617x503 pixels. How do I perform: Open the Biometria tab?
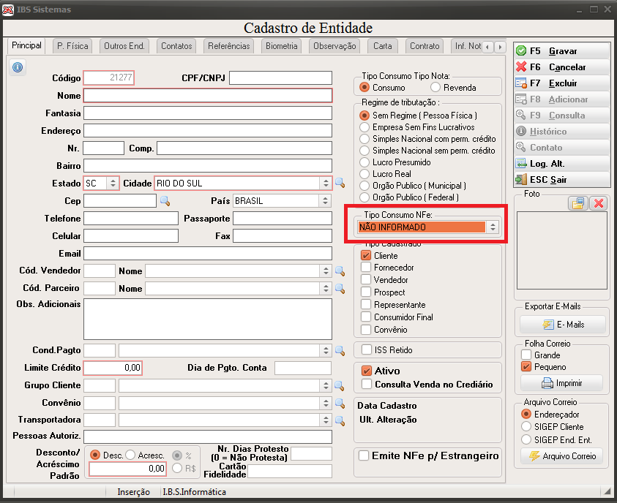point(281,46)
